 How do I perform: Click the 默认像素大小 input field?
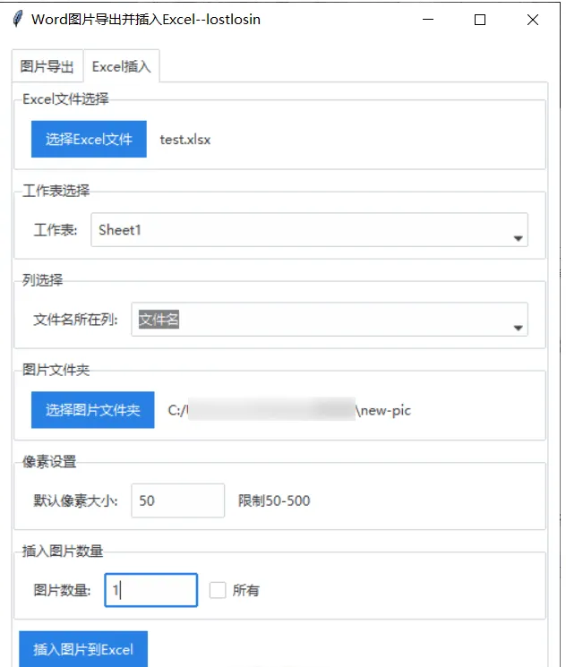tap(178, 500)
